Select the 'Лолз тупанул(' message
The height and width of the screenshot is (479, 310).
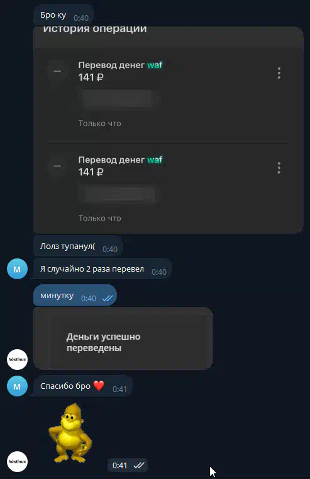78,246
